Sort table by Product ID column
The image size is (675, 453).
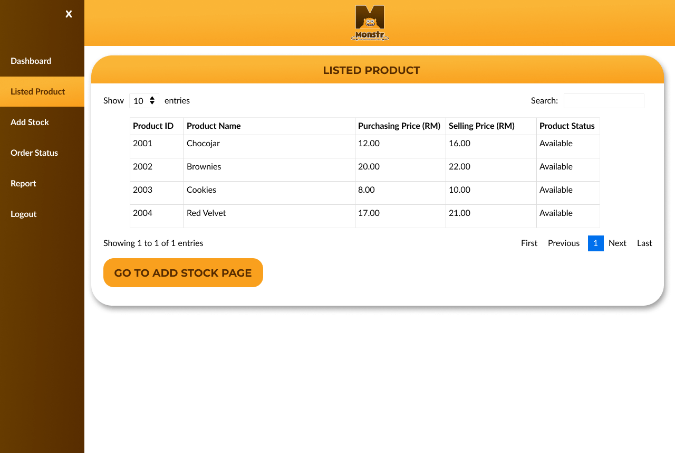153,126
